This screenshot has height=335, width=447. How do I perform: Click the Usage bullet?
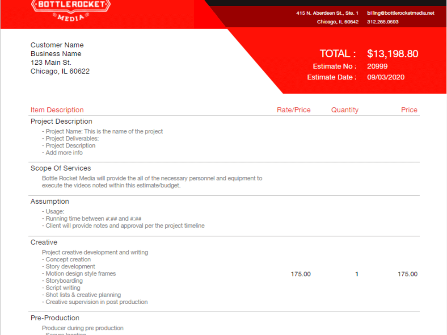point(53,211)
